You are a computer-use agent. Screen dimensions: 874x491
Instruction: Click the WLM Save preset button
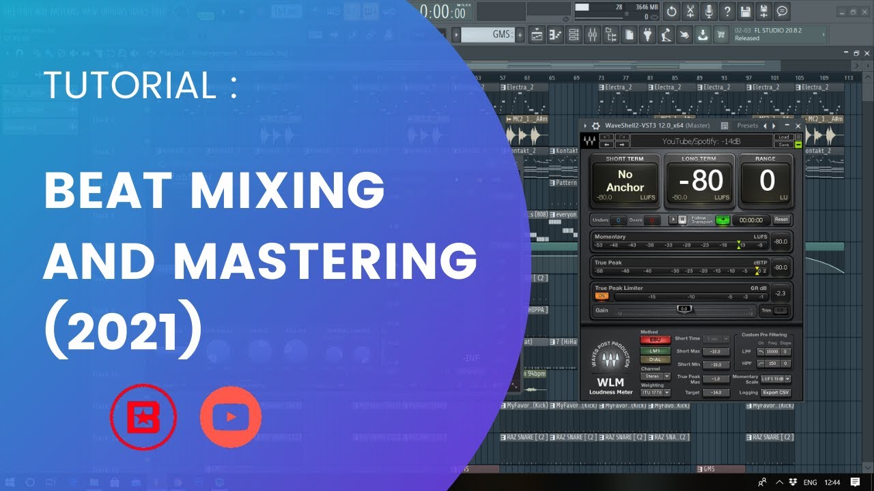click(x=783, y=145)
